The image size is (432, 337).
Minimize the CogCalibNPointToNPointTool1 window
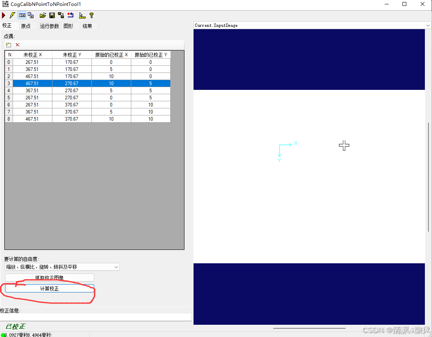[x=387, y=4]
